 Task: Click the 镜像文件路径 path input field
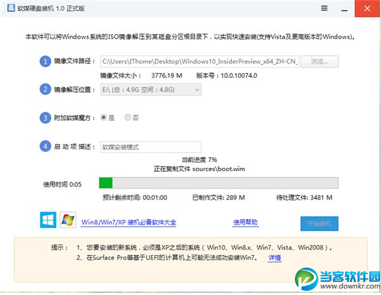pyautogui.click(x=199, y=62)
